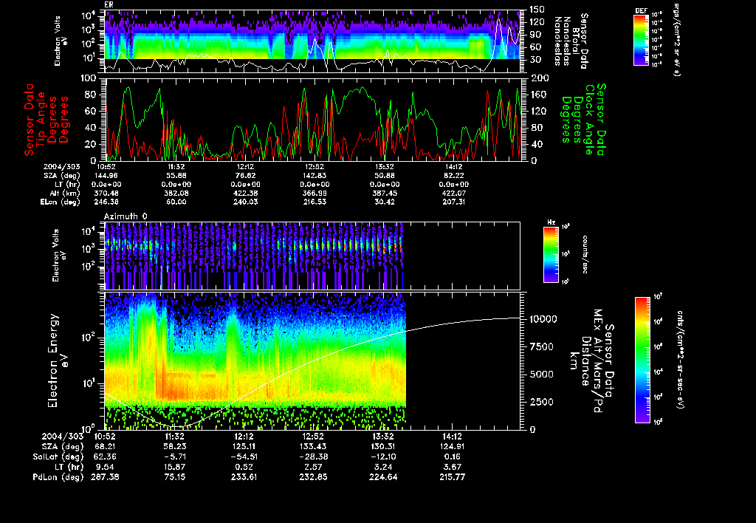Click PdLon value 232.85
Image resolution: width=756 pixels, height=523 pixels.
coord(313,477)
